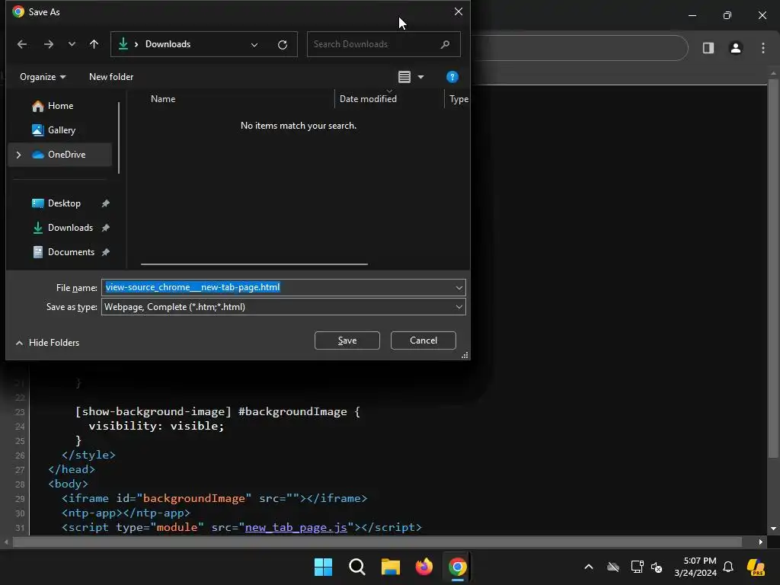Click the Cancel button
The width and height of the screenshot is (780, 585).
coord(424,340)
